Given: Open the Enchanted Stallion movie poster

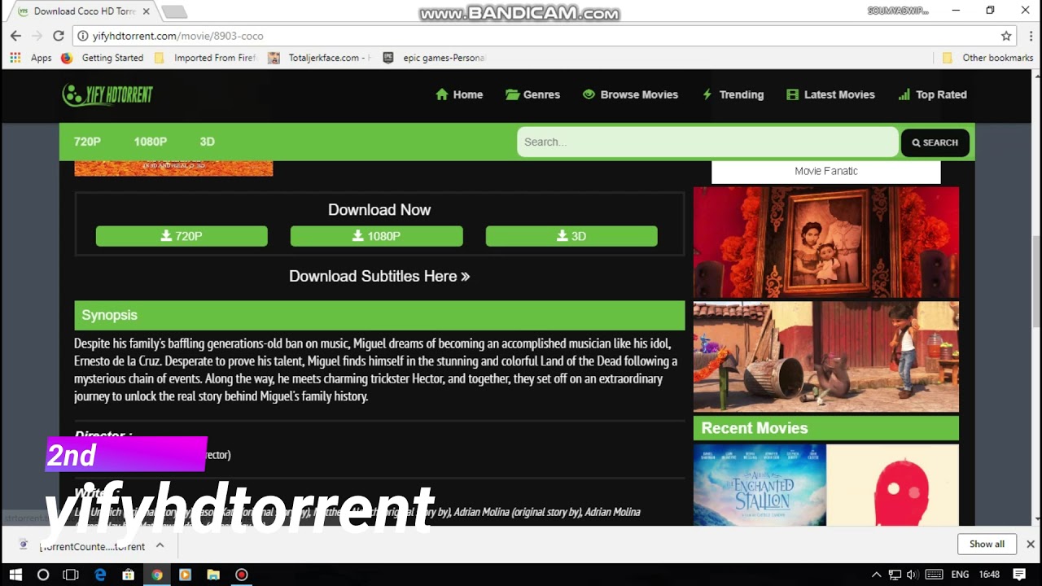Looking at the screenshot, I should point(760,484).
